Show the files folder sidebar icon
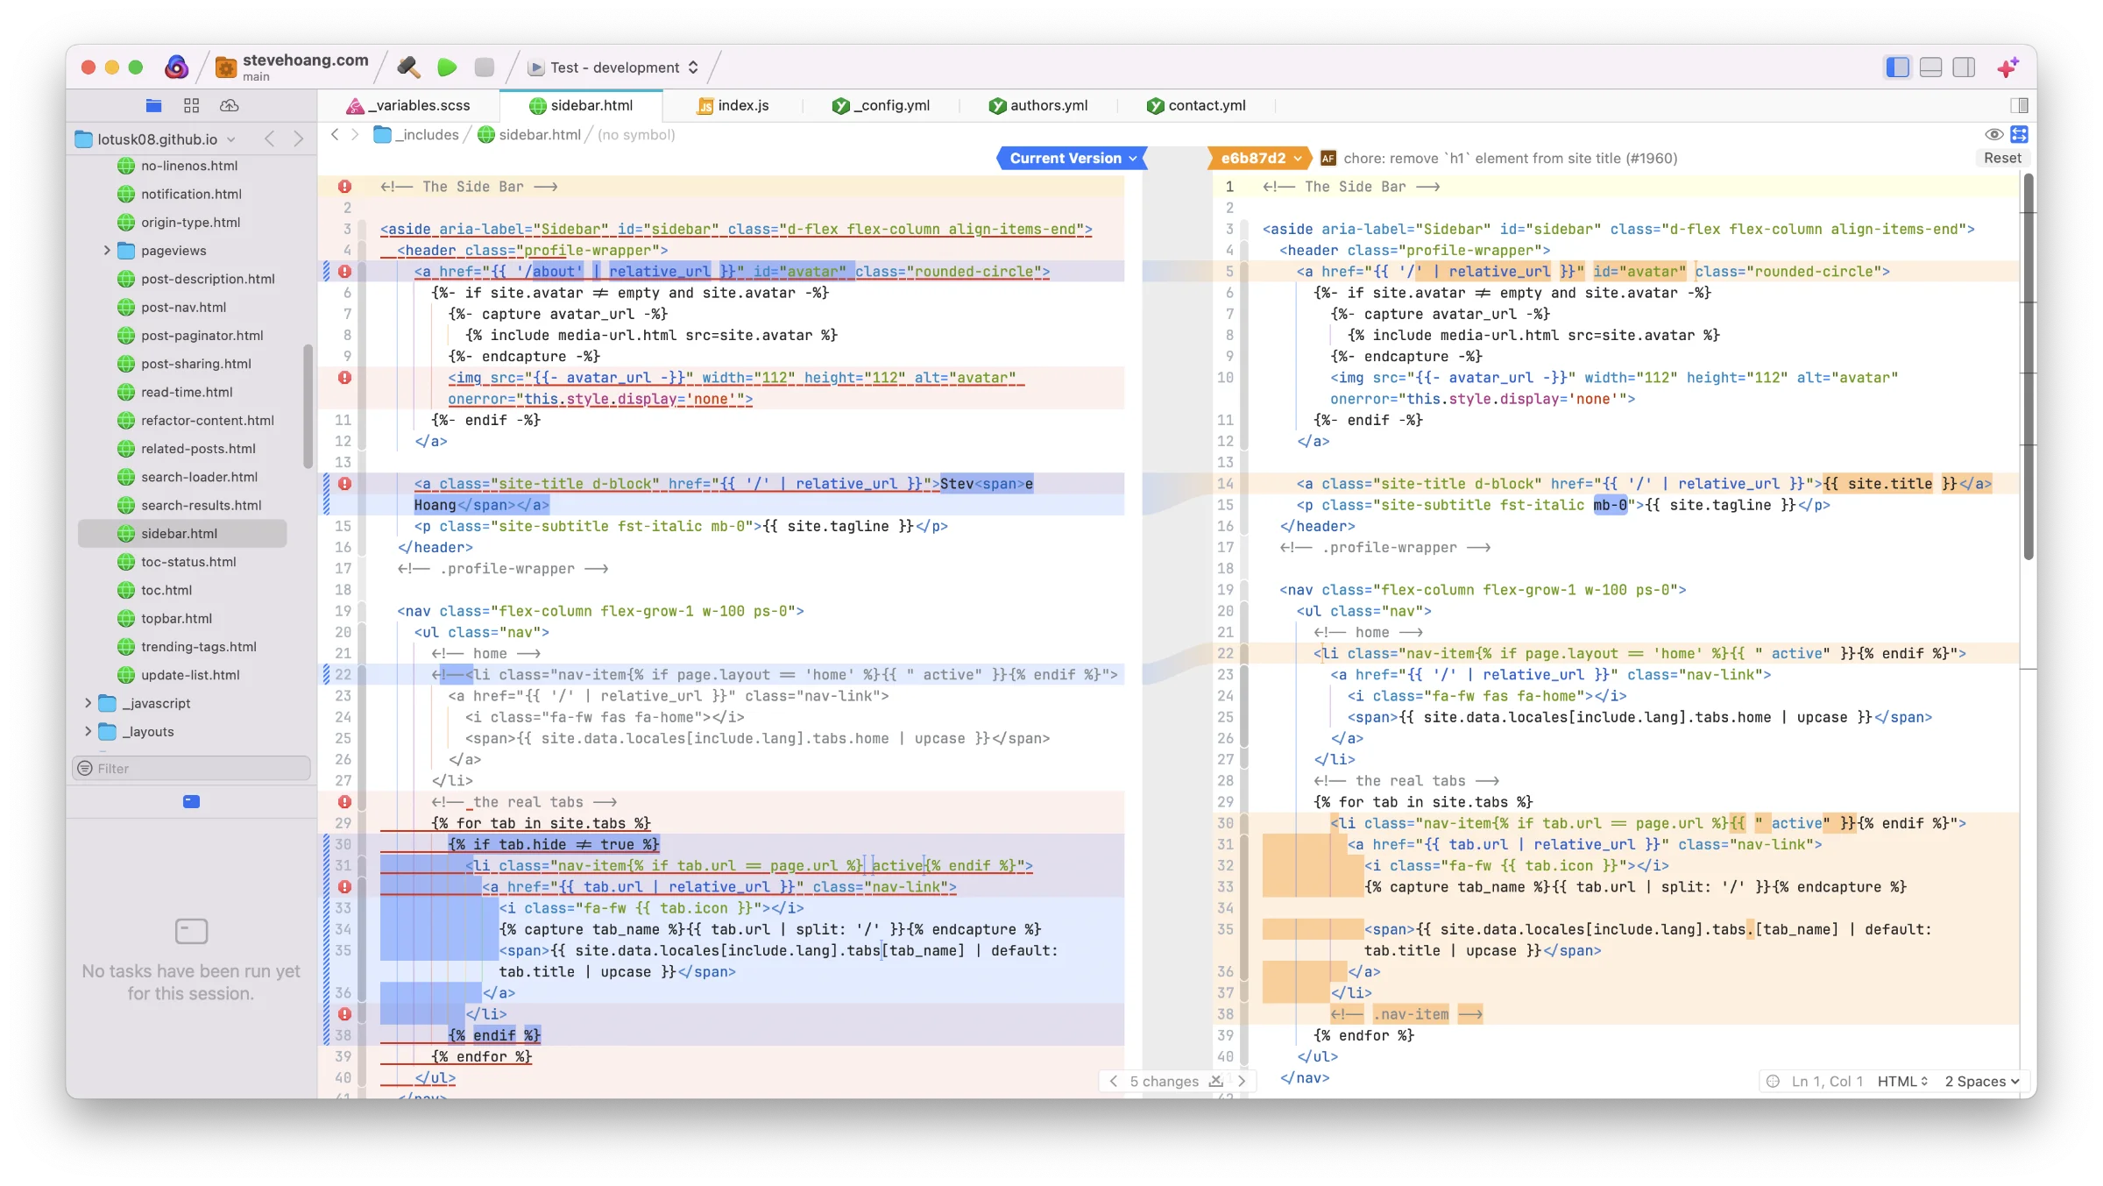 coord(153,105)
